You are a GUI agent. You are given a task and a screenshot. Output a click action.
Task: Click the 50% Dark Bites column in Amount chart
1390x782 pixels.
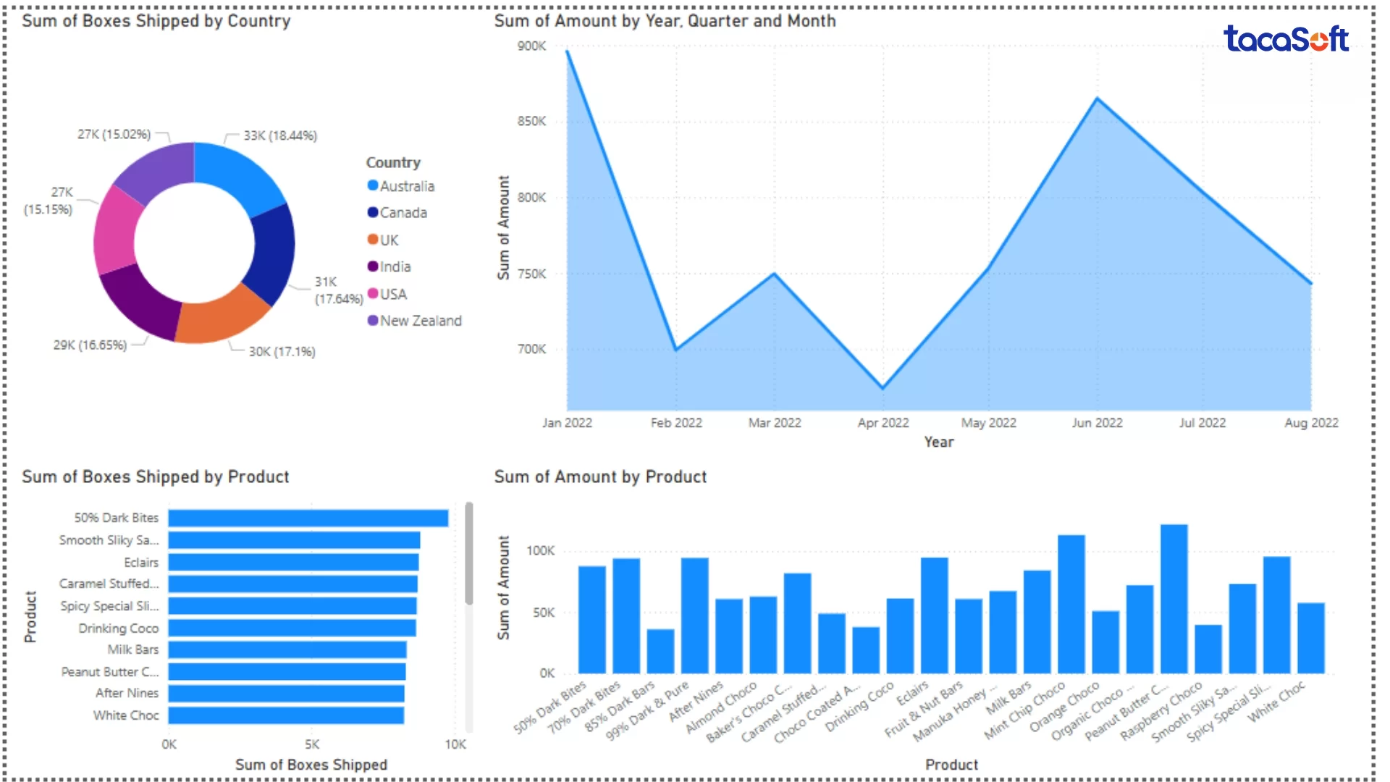tap(592, 620)
